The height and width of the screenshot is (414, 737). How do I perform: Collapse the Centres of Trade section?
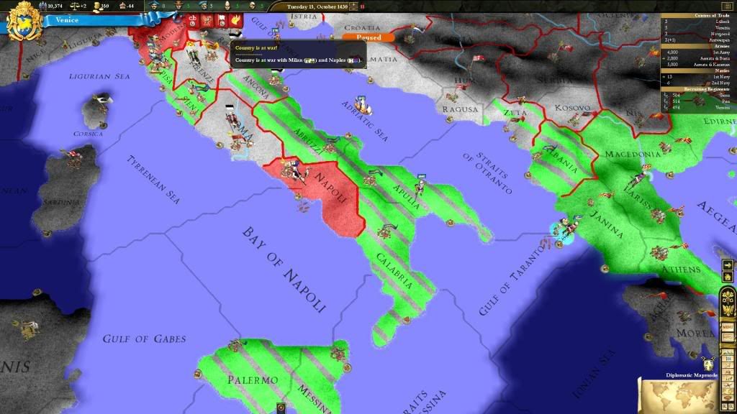(697, 15)
